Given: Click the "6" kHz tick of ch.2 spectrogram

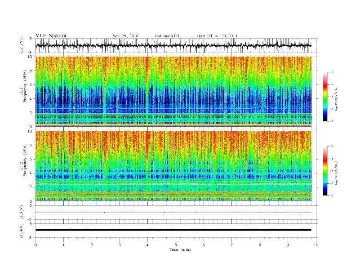Looking at the screenshot, I should click(x=31, y=159).
